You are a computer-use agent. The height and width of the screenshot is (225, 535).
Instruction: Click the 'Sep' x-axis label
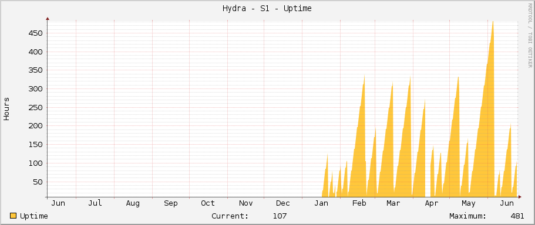[170, 203]
